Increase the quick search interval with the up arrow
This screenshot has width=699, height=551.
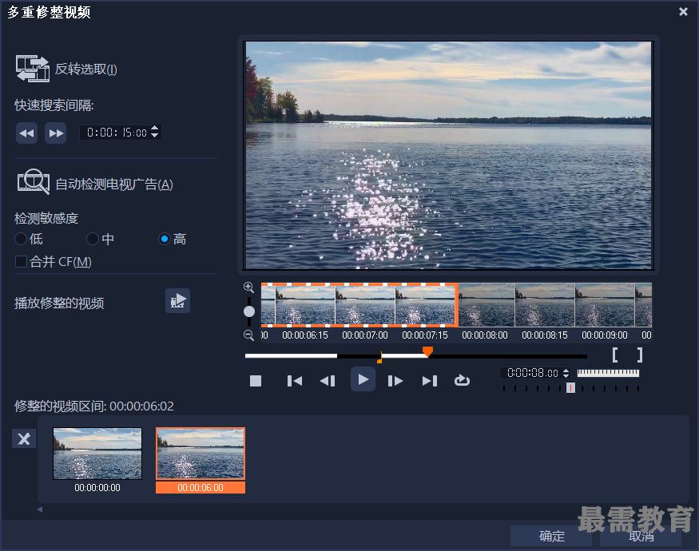155,129
